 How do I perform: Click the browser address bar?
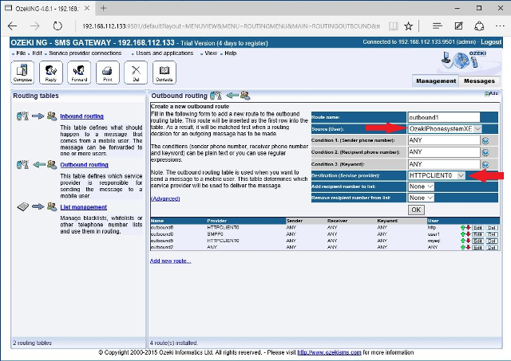point(231,26)
